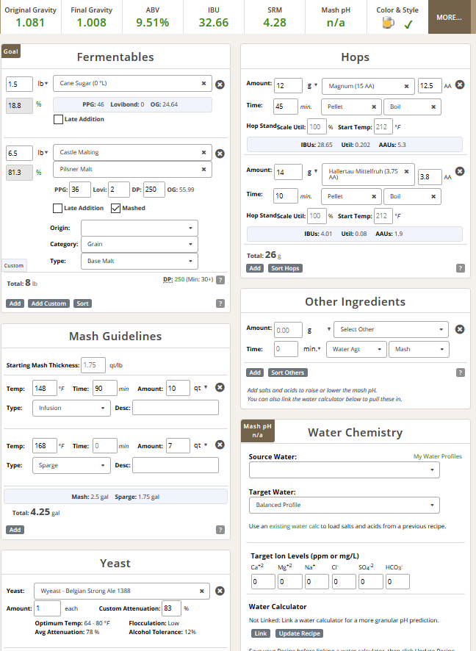
Task: Open help for the Fermentables section
Action: (220, 303)
